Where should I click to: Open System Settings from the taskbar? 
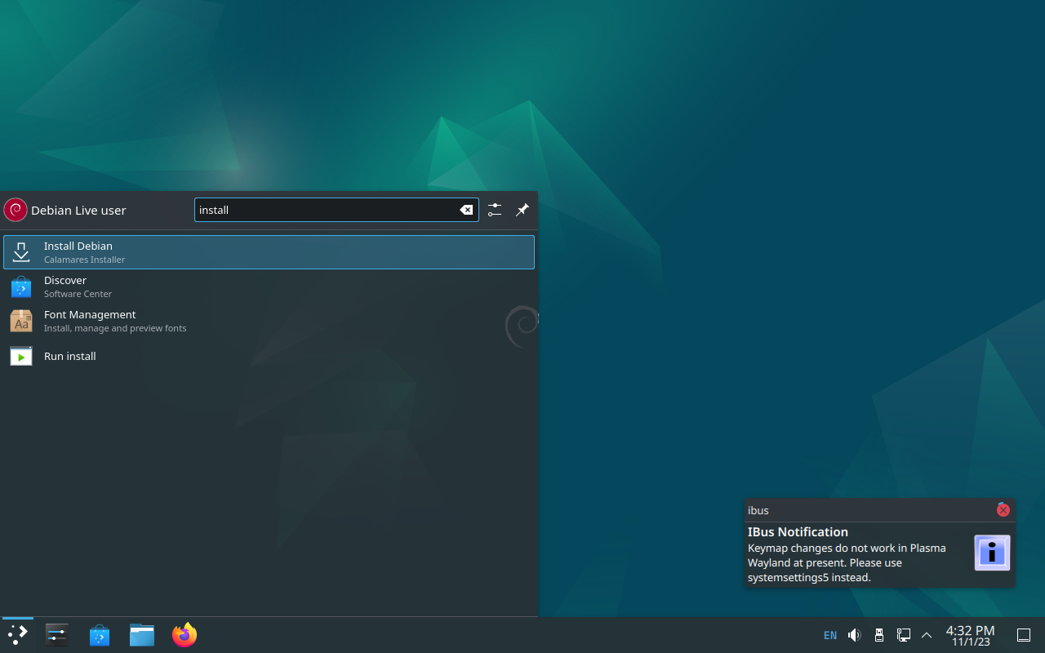57,635
